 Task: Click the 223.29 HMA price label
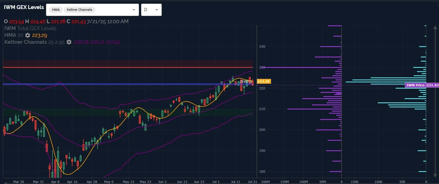click(x=264, y=81)
